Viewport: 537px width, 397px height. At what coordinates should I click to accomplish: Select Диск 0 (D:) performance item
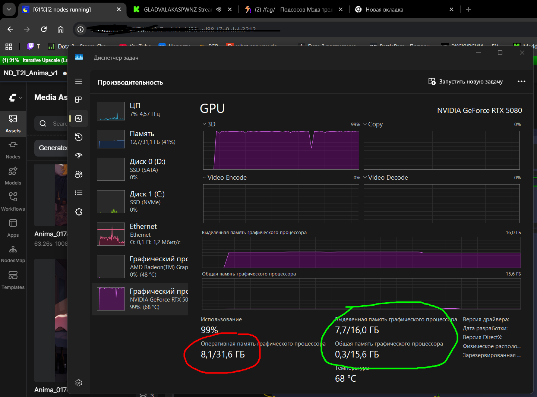[x=140, y=169]
